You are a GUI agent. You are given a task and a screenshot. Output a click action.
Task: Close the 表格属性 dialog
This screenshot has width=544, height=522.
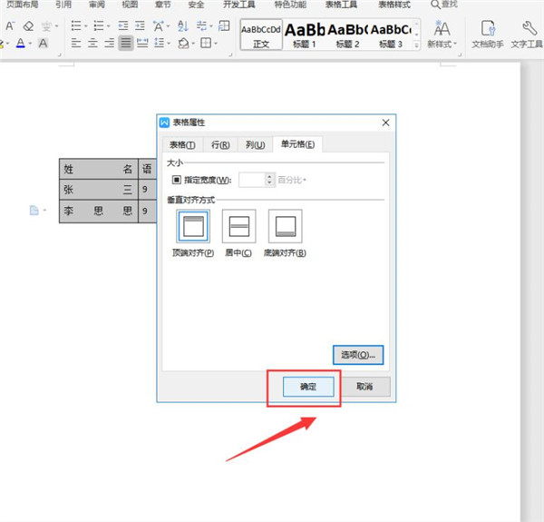386,123
